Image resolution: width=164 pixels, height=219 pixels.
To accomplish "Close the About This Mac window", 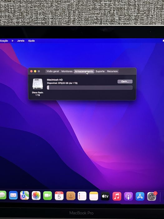I will pos(31,71).
